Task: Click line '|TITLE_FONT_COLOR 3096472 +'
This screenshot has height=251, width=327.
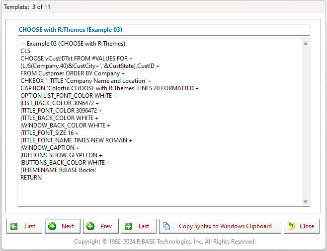Action: pyautogui.click(x=61, y=111)
